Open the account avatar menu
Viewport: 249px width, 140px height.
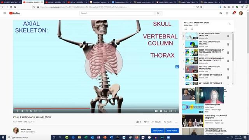pyautogui.click(x=241, y=13)
